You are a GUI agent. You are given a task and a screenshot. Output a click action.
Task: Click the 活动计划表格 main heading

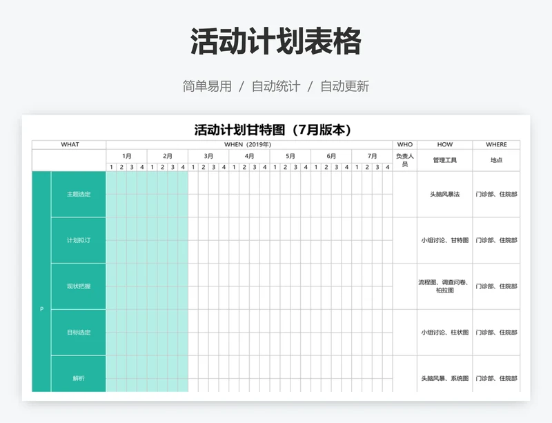pos(275,41)
